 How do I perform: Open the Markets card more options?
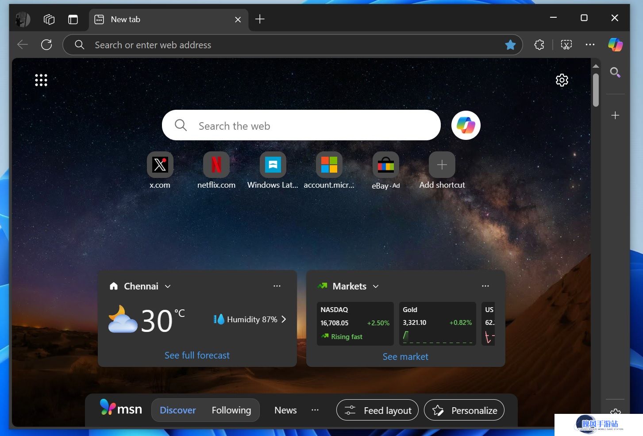(x=485, y=286)
